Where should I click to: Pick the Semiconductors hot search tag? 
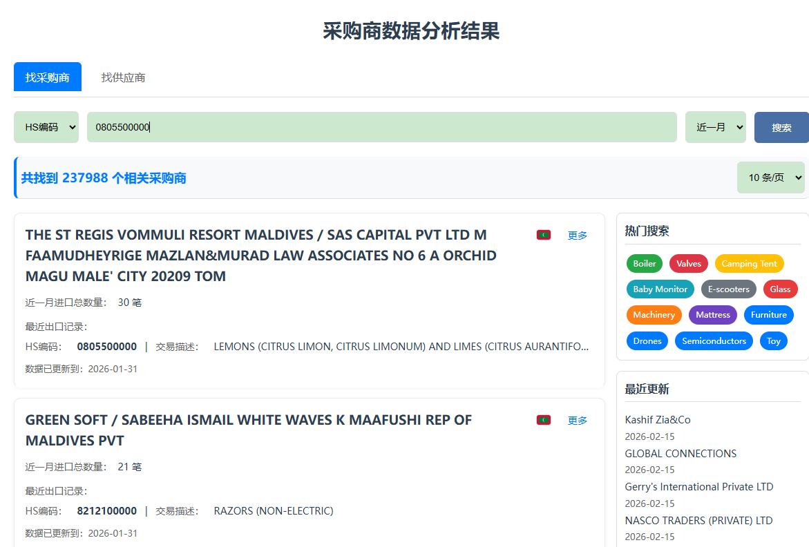pyautogui.click(x=714, y=340)
